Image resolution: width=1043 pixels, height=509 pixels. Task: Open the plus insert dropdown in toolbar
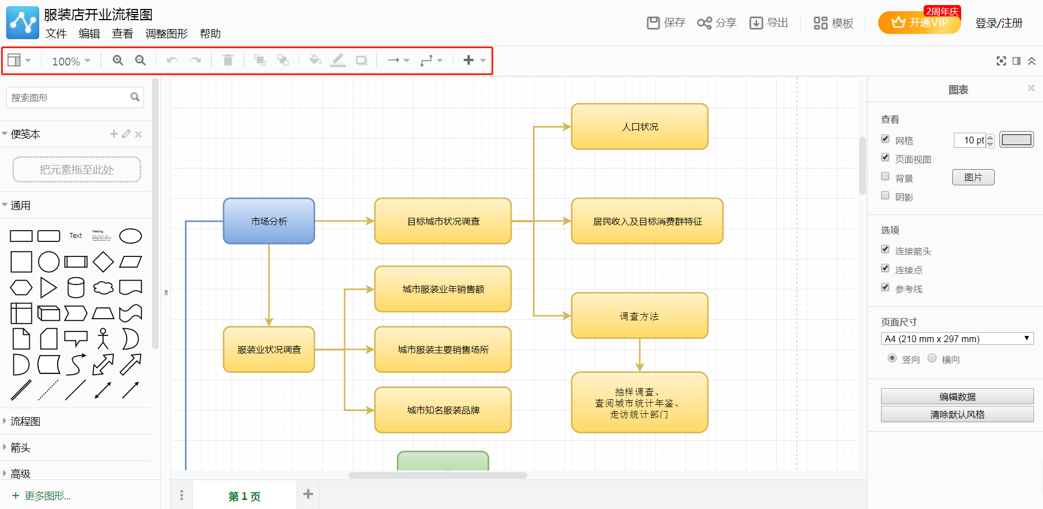pos(474,60)
